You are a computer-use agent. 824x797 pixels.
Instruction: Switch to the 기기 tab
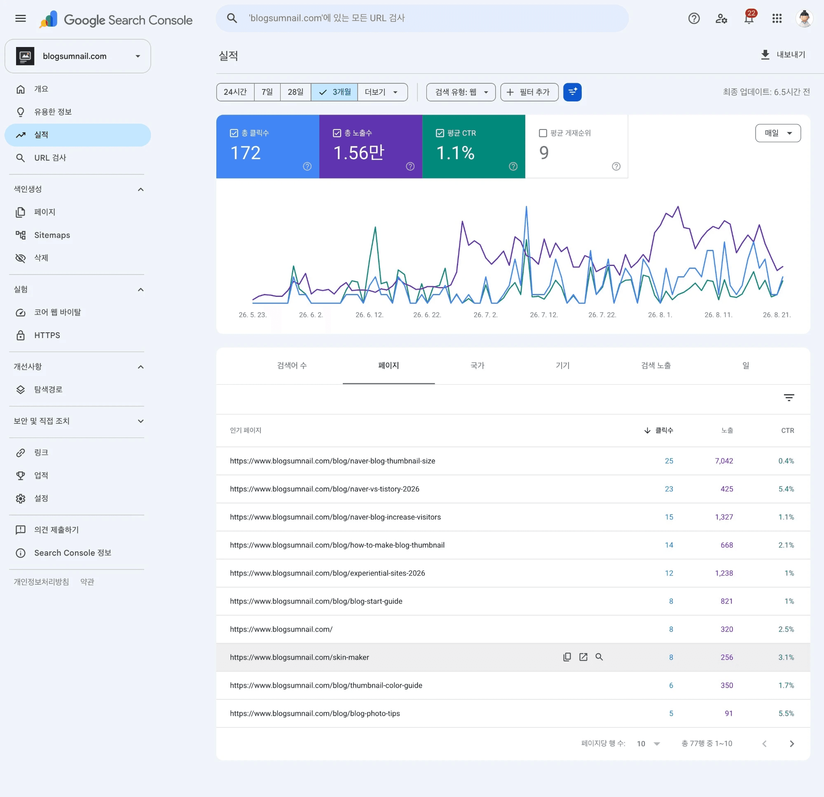coord(562,365)
